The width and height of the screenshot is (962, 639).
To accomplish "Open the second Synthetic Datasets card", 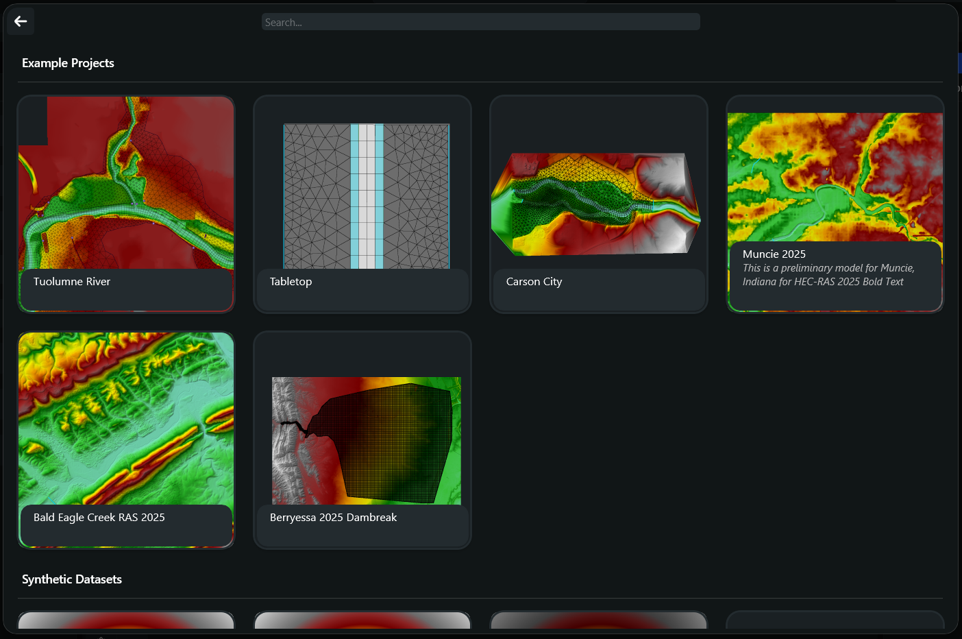I will (362, 620).
